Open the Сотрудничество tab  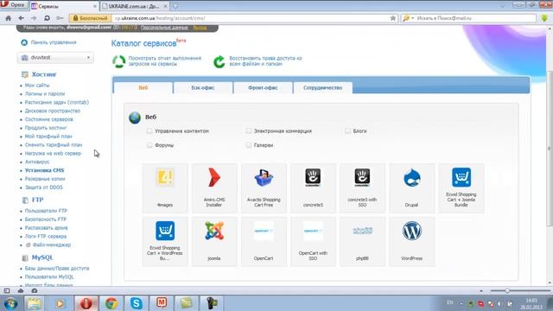tap(322, 88)
